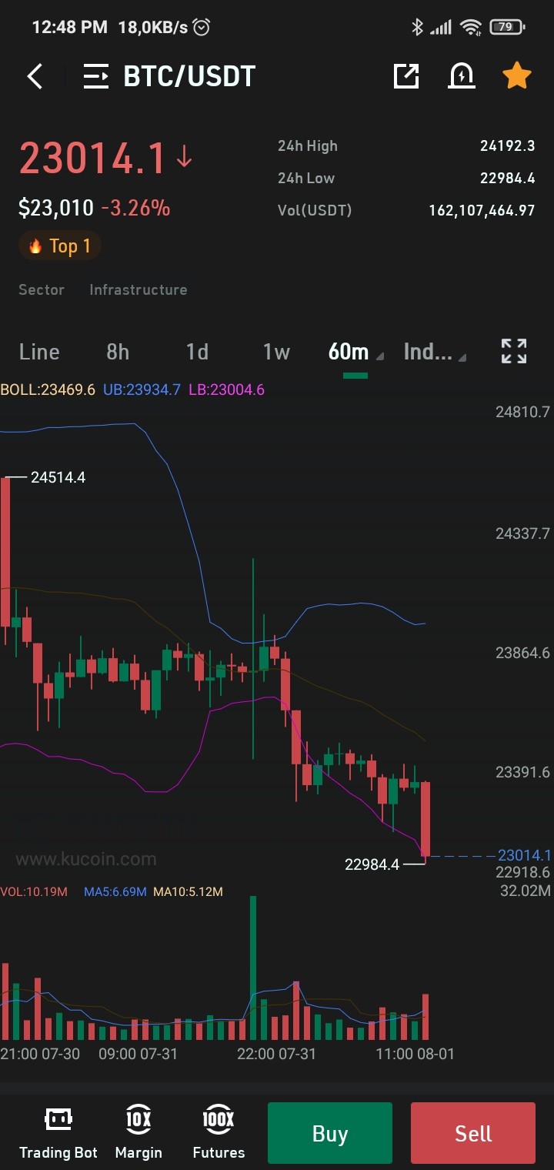554x1170 pixels.
Task: Open the trading pair list menu icon
Action: (96, 76)
